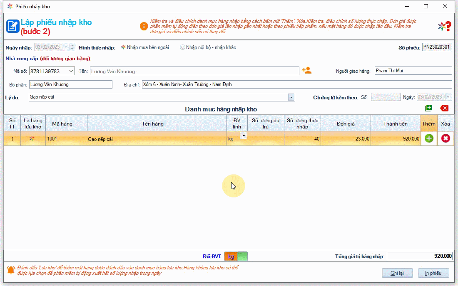Click red X icon in Xóa column

click(446, 138)
